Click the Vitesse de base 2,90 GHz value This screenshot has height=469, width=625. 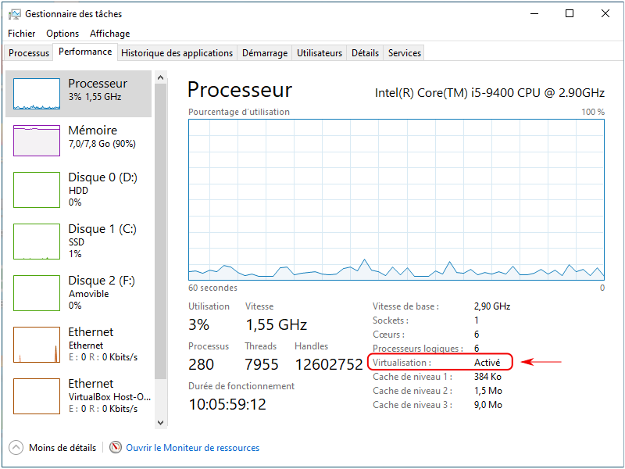pos(492,306)
